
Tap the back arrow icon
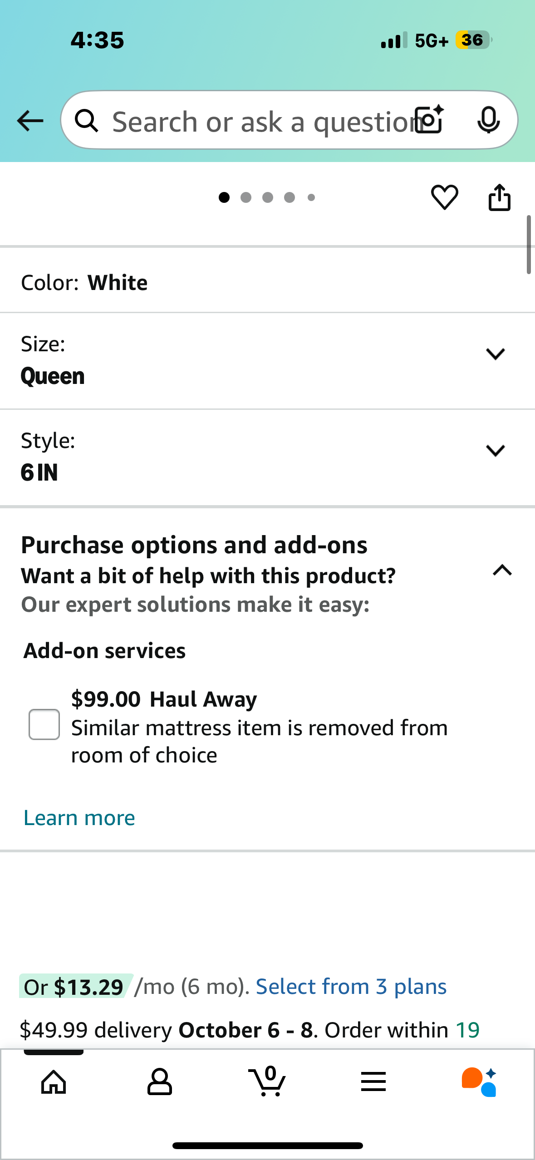point(30,121)
